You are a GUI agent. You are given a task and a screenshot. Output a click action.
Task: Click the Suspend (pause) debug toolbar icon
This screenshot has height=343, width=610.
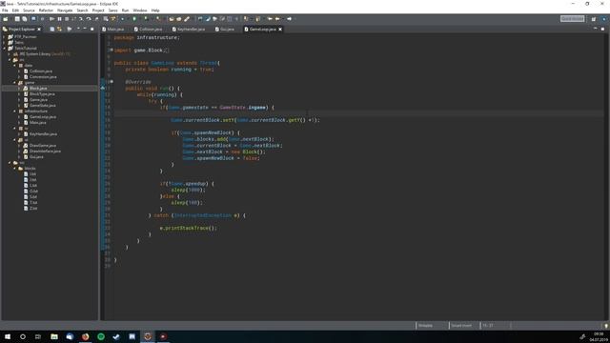[59, 19]
